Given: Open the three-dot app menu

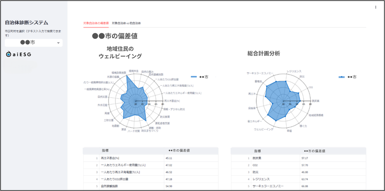Looking at the screenshot, I should (x=375, y=7).
